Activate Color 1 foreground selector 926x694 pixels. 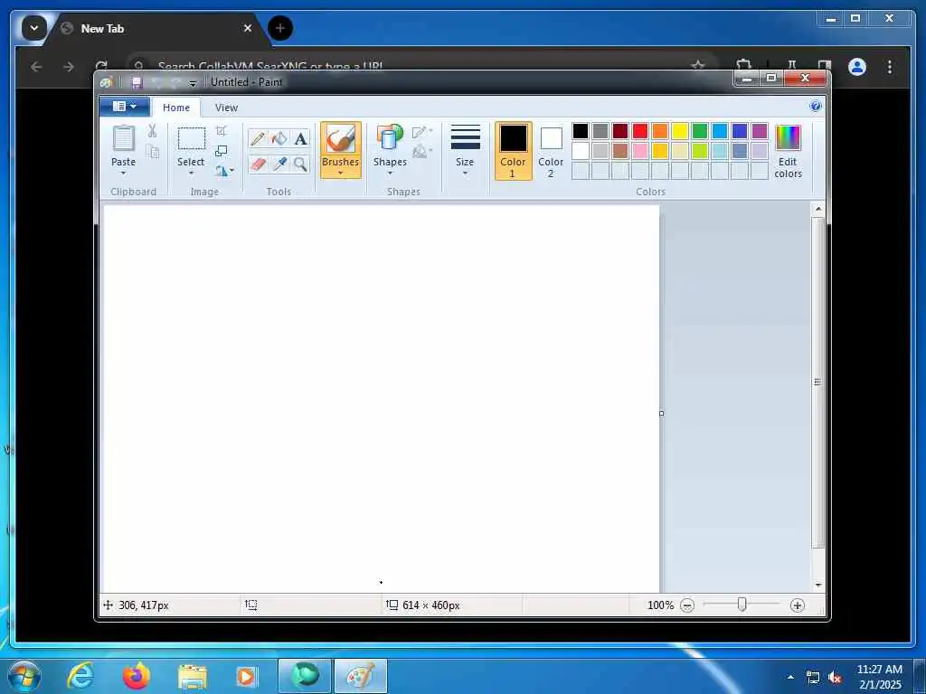pyautogui.click(x=514, y=151)
